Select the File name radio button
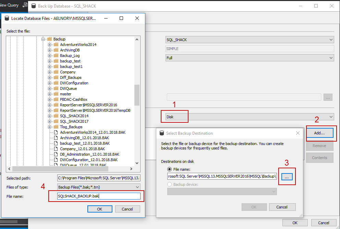Image resolution: width=340 pixels, height=229 pixels. pos(170,169)
